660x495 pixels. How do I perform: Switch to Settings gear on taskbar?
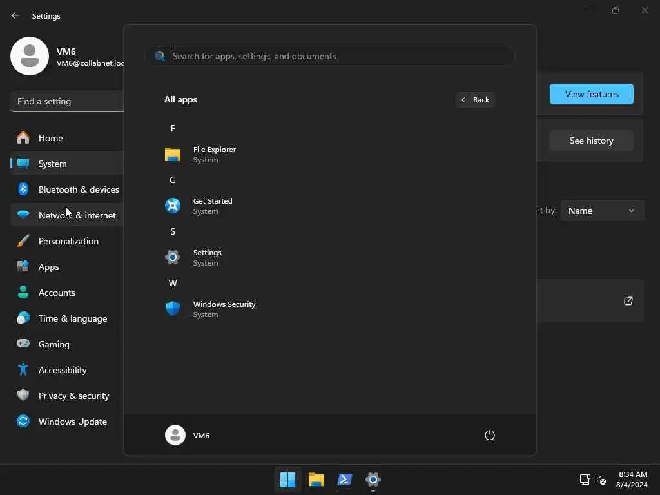pos(373,480)
